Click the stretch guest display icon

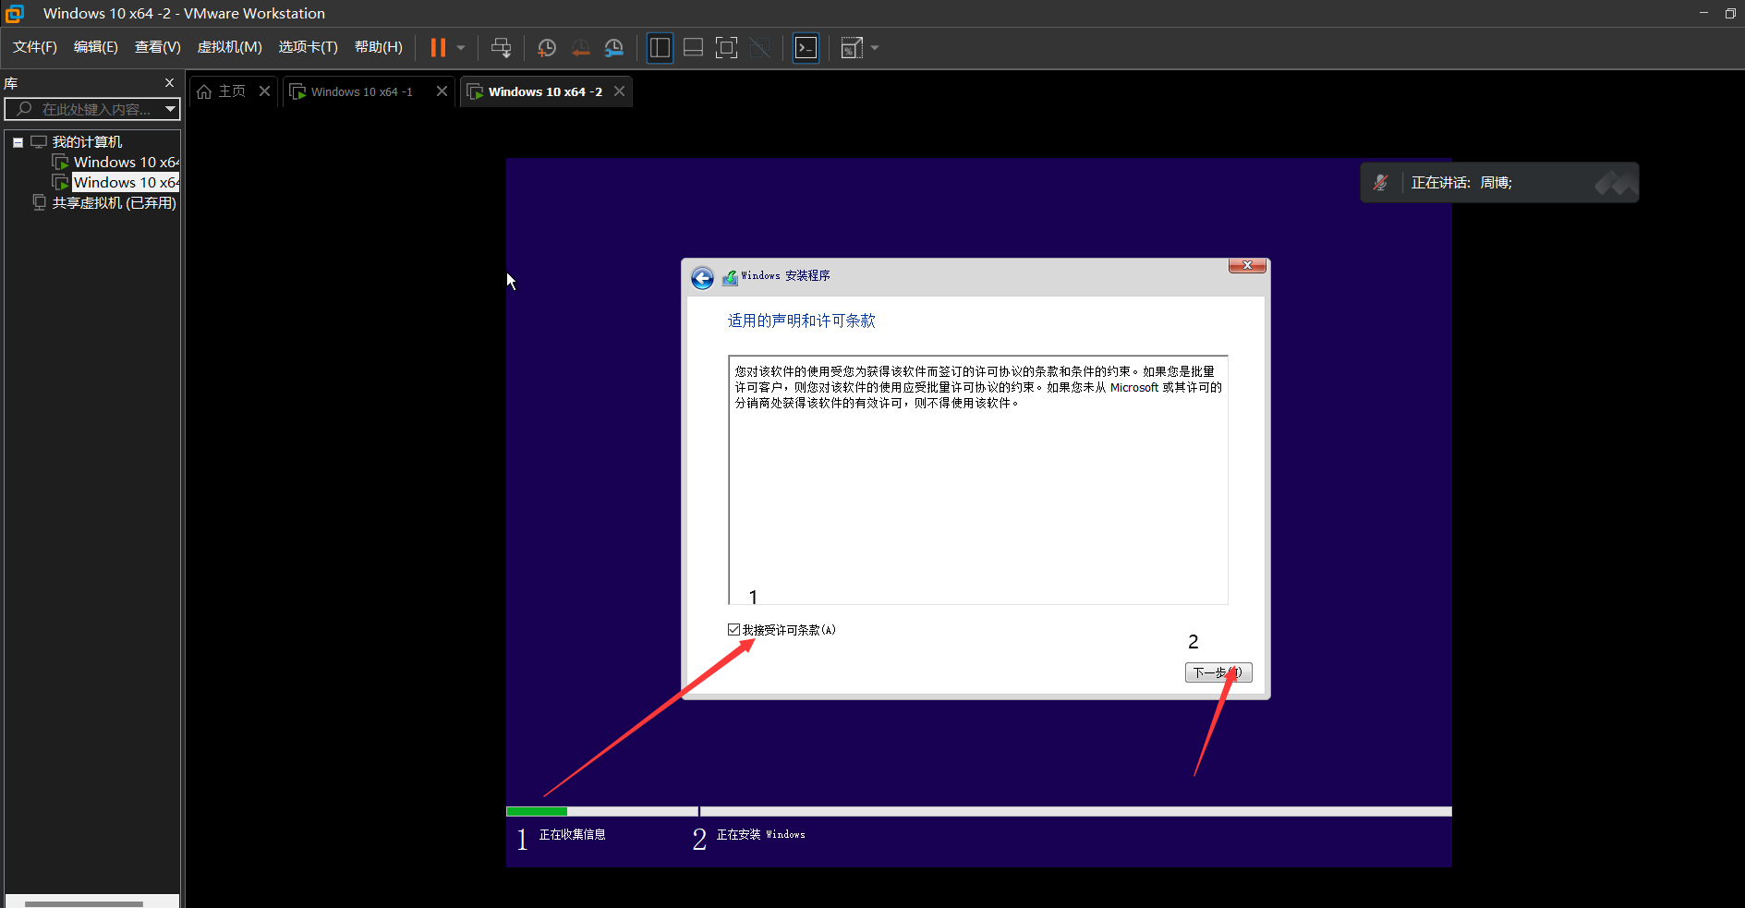(x=852, y=47)
